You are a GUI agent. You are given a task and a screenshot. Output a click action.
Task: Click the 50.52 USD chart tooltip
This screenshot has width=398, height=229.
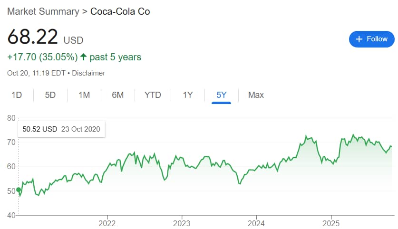coord(61,129)
